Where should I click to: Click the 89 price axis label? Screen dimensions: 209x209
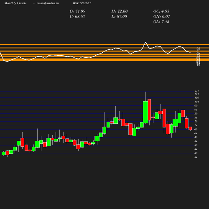(x=196, y=114)
